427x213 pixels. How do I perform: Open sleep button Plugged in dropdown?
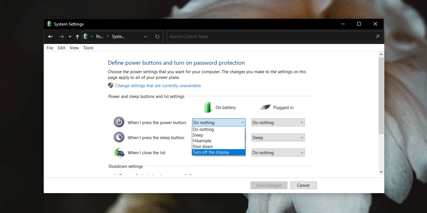point(278,137)
